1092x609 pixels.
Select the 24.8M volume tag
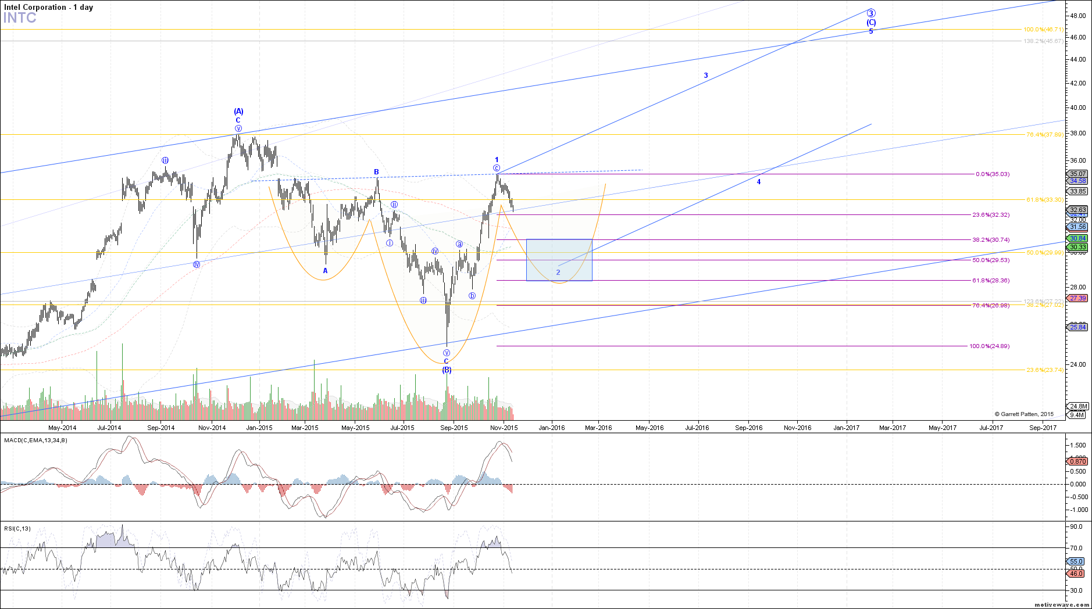point(1077,406)
